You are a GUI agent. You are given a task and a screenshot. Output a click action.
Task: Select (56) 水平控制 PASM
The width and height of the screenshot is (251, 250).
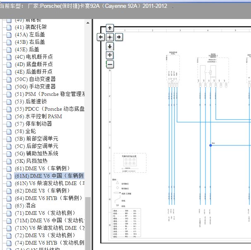(38, 116)
